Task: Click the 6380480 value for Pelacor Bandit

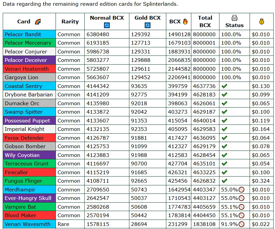Action: tap(98, 35)
